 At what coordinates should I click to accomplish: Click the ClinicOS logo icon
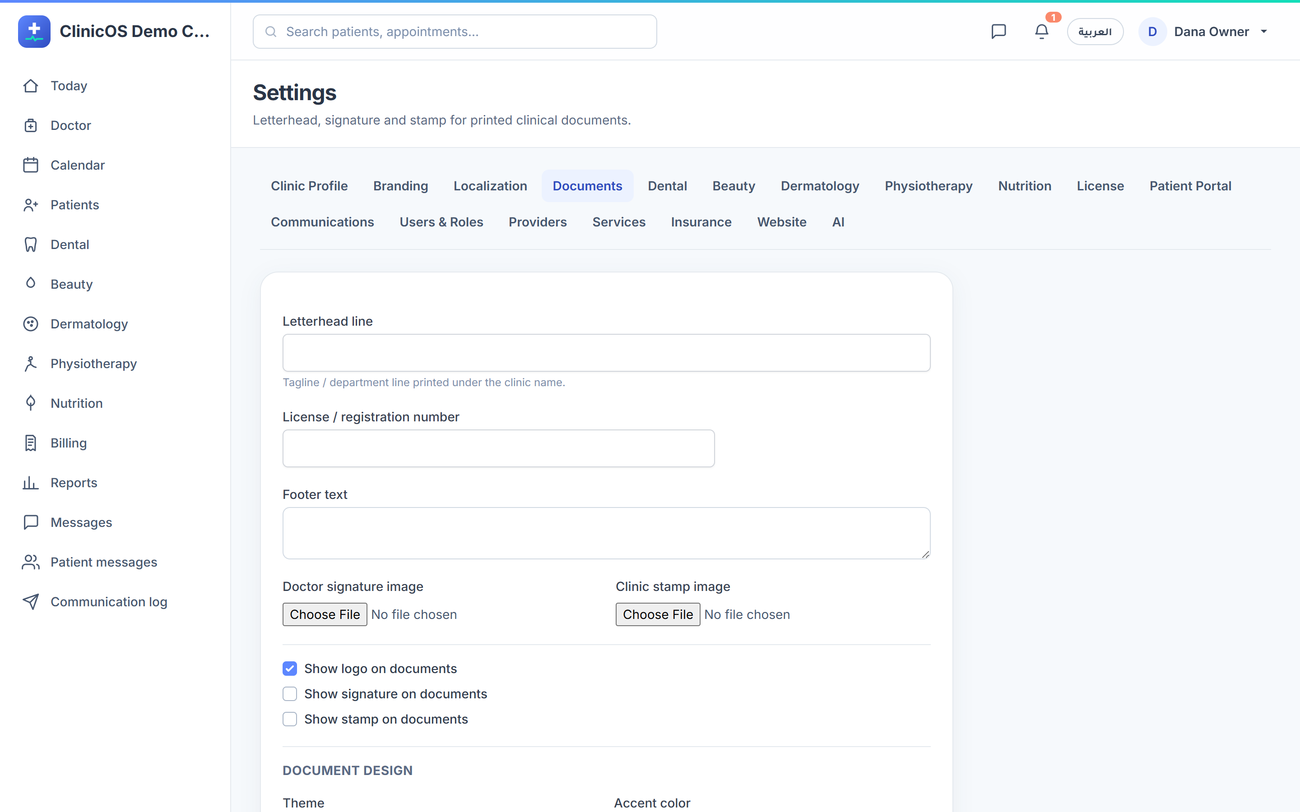(34, 32)
